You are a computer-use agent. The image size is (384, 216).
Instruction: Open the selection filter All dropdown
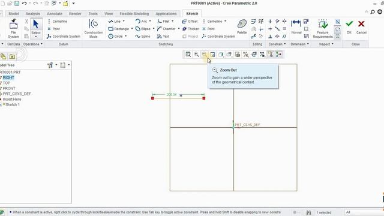(364, 212)
